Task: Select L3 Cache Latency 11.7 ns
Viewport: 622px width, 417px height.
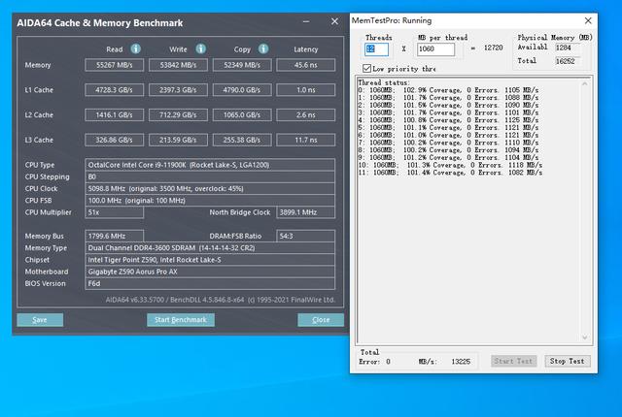Action: coord(306,140)
